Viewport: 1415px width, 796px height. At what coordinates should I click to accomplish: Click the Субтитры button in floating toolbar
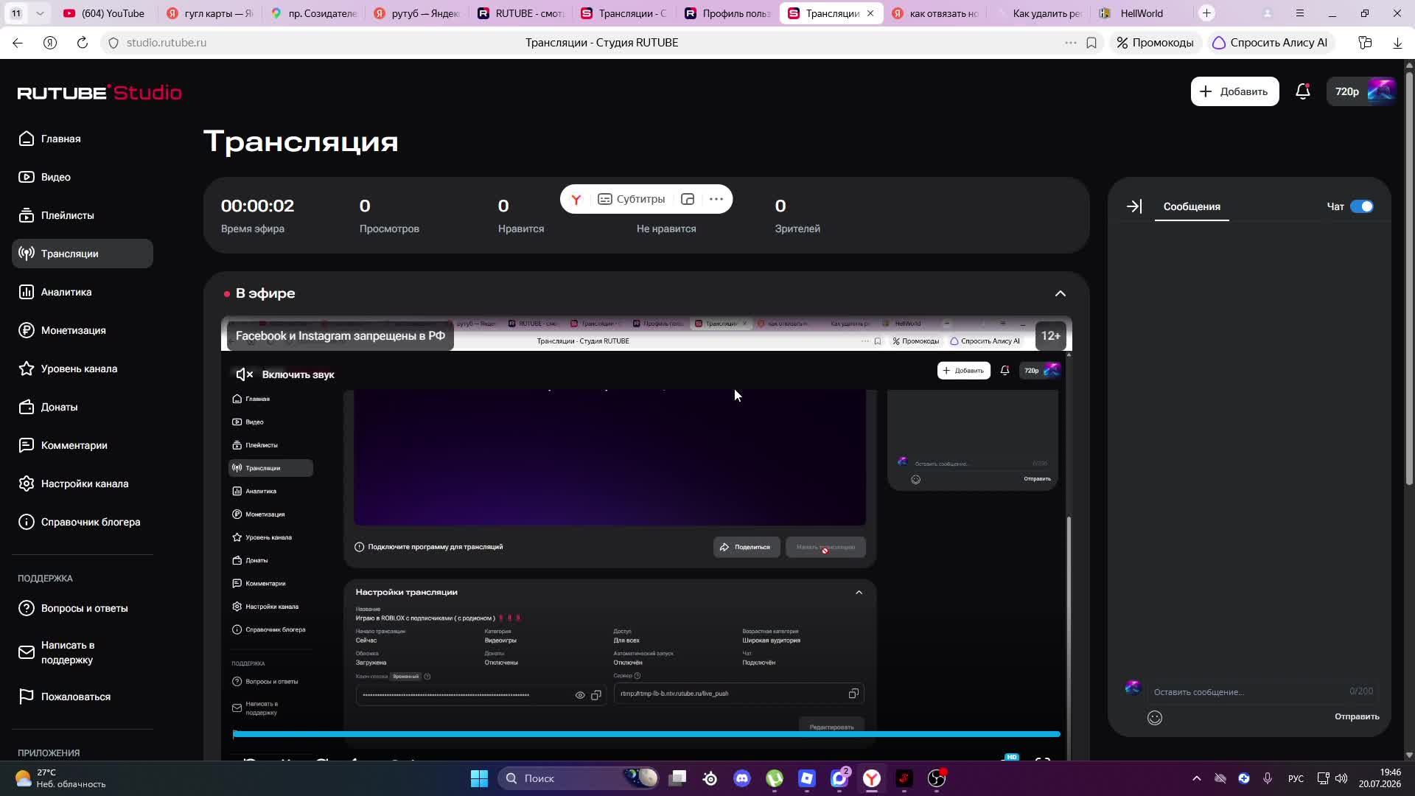click(x=632, y=199)
